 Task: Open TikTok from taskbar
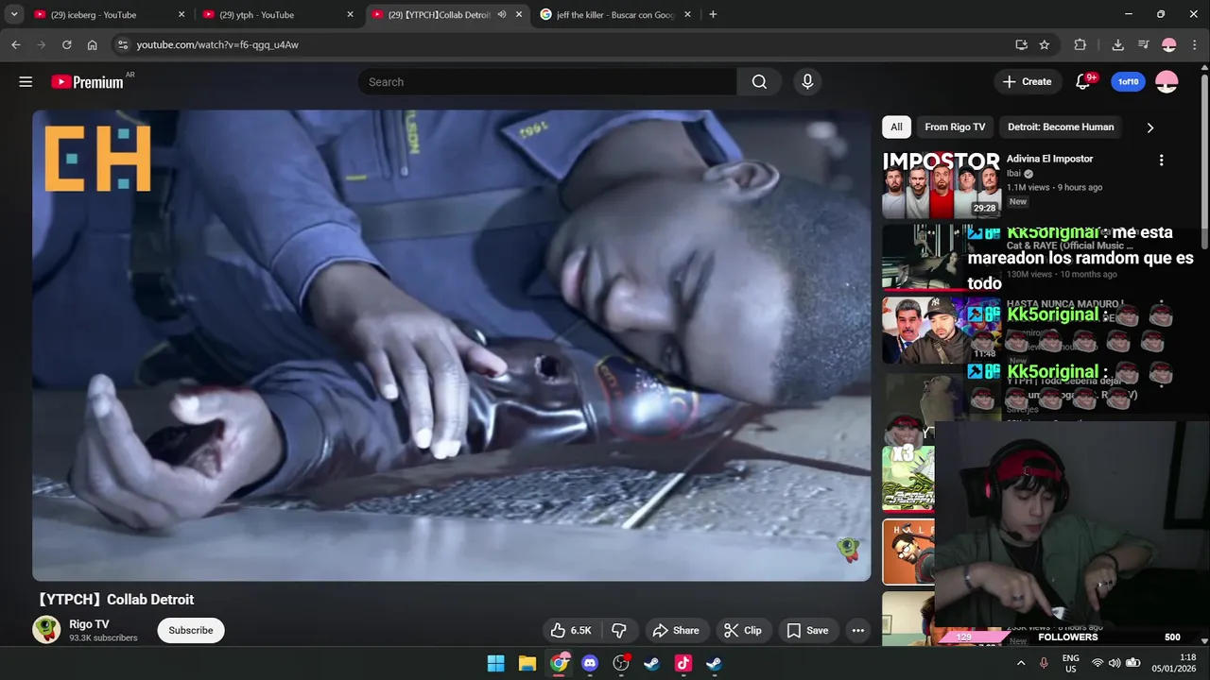[683, 663]
